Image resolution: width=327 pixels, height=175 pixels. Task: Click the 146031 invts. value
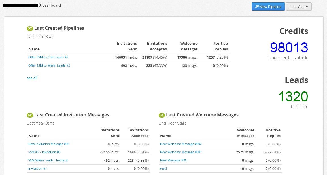[x=126, y=57]
